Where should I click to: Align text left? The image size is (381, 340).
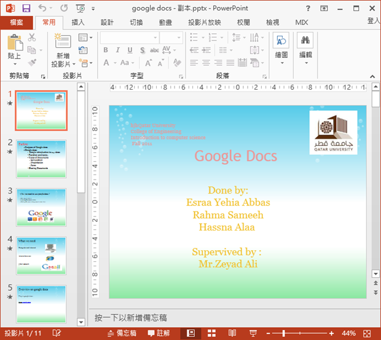194,63
